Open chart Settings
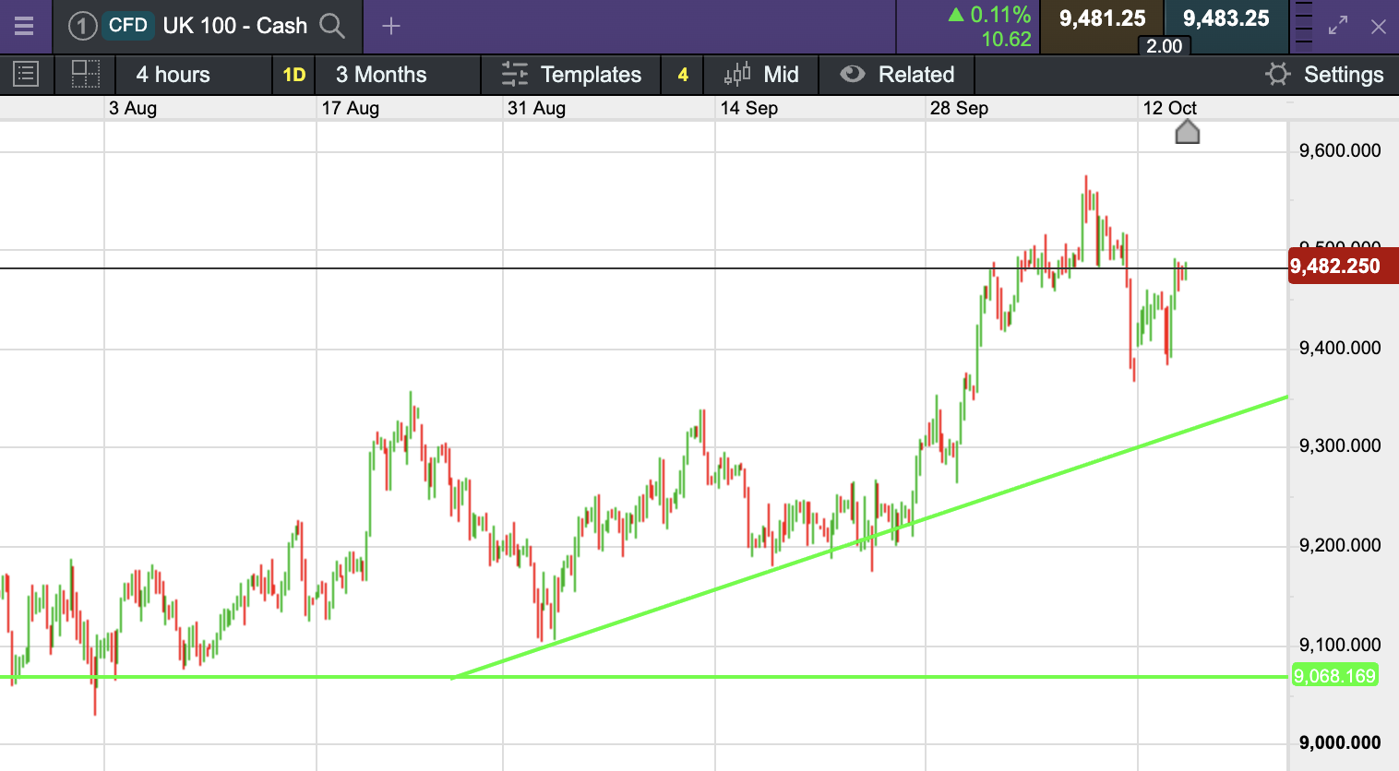Viewport: 1399px width, 771px height. (x=1325, y=75)
